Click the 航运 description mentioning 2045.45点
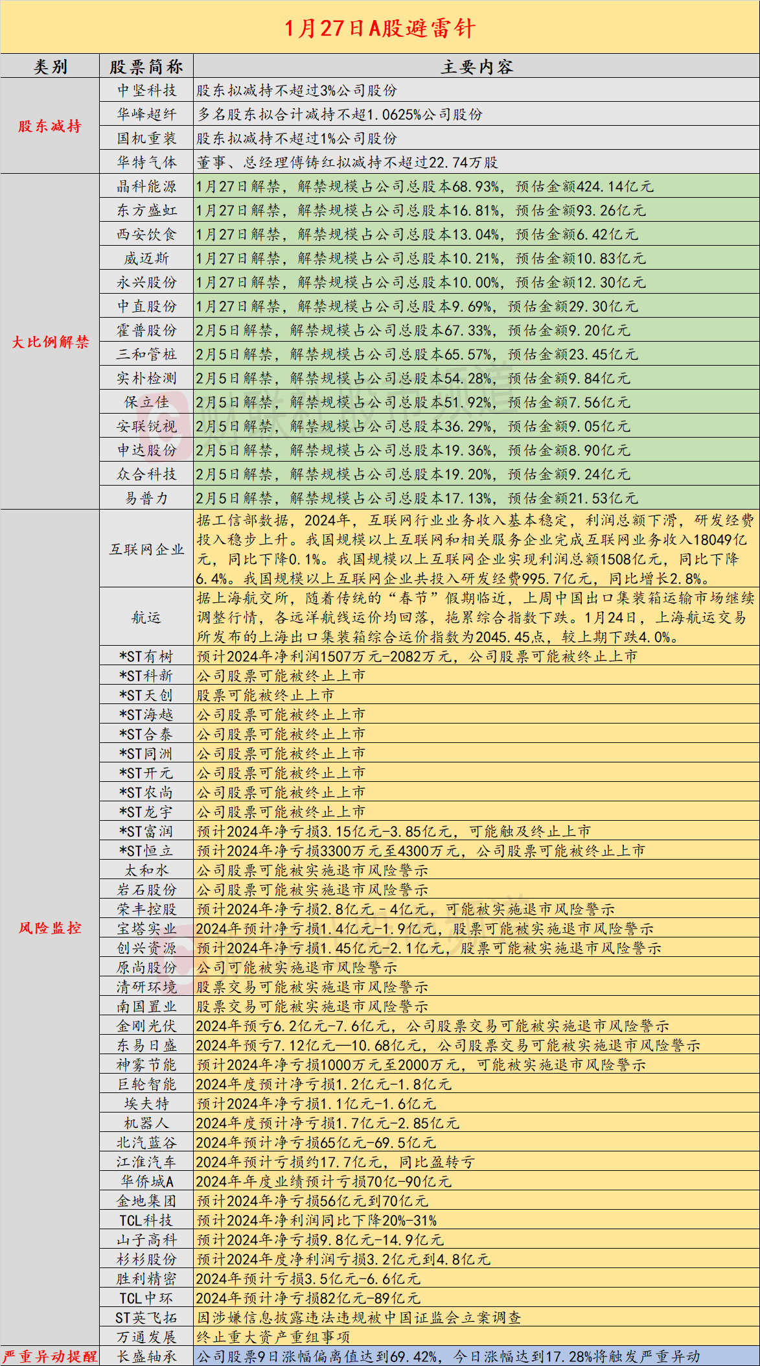Viewport: 760px width, 1366px height. click(x=476, y=617)
